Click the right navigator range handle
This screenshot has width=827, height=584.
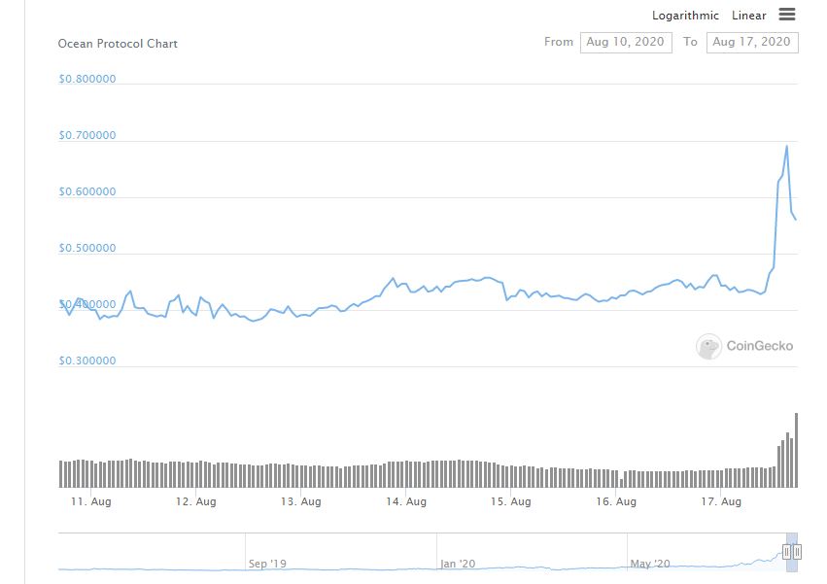pos(797,552)
